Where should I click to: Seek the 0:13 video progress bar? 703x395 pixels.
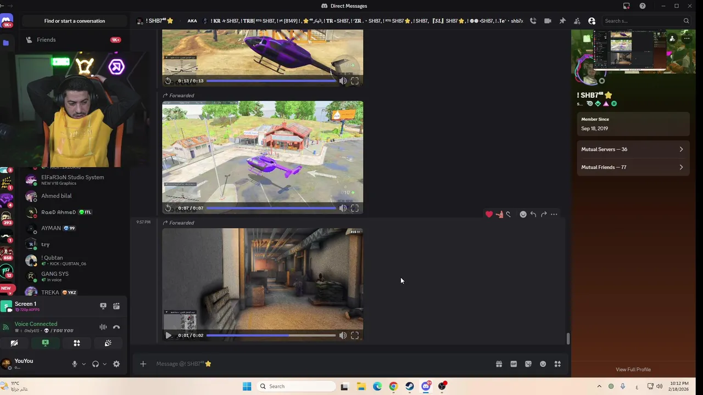coord(271,81)
